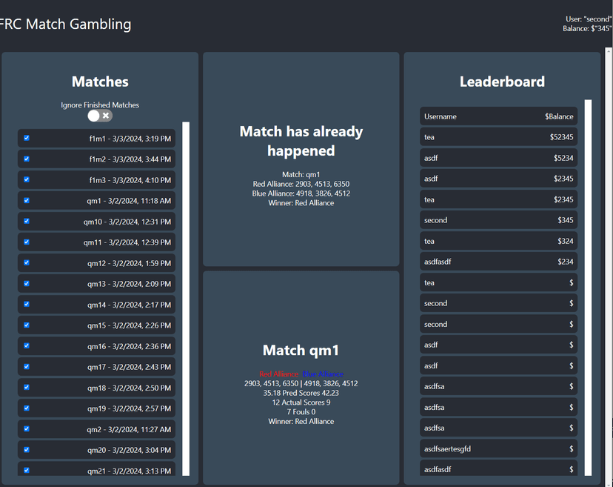This screenshot has width=613, height=487.
Task: Uncheck the qm15 match checkbox
Action: pyautogui.click(x=27, y=325)
